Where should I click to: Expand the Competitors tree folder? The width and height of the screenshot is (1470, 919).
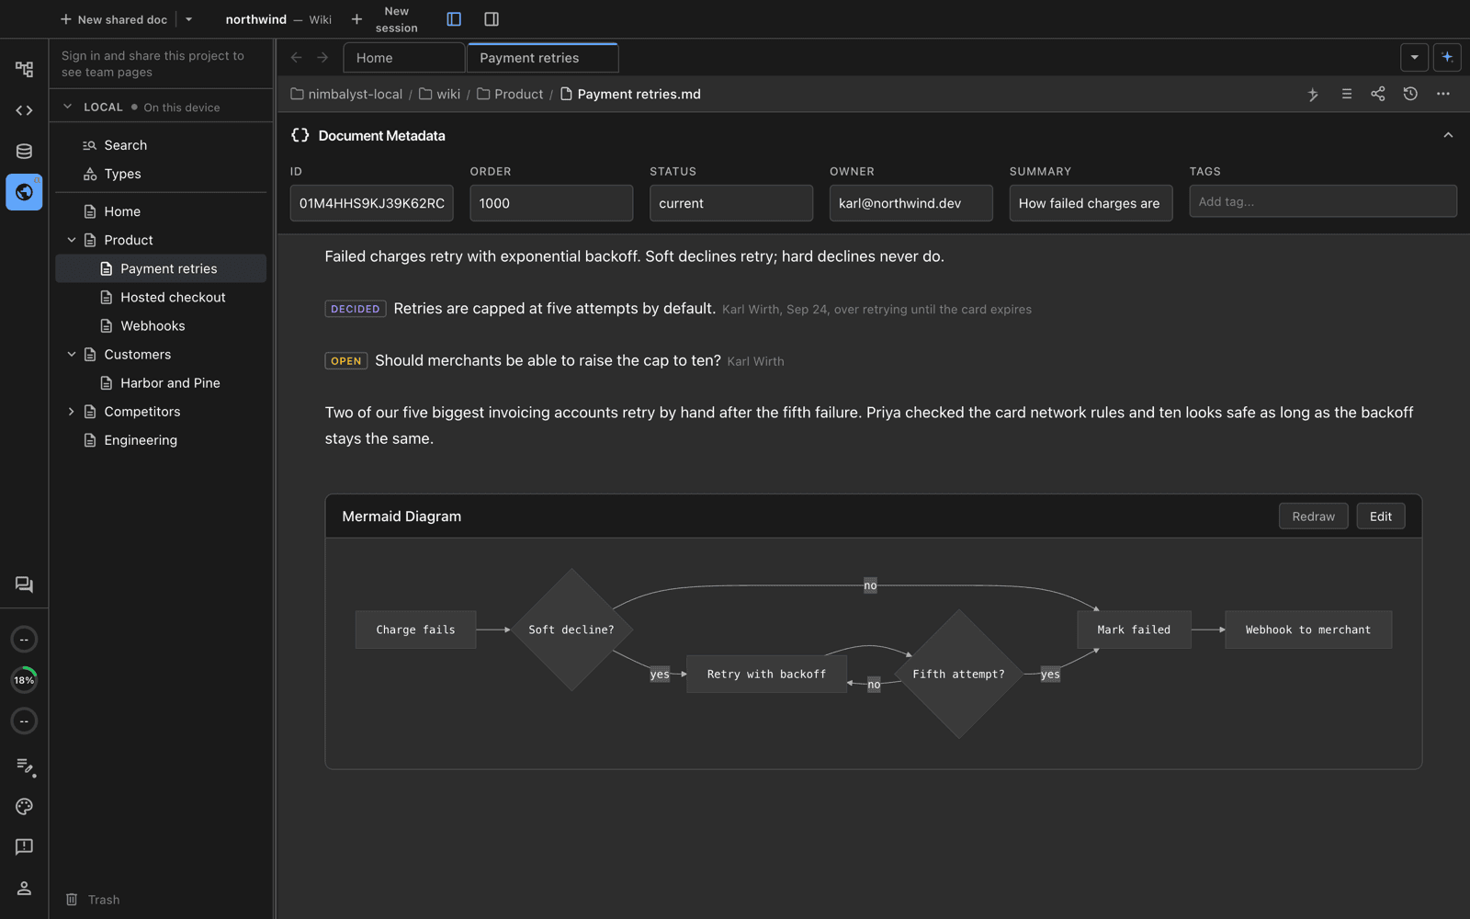[72, 412]
